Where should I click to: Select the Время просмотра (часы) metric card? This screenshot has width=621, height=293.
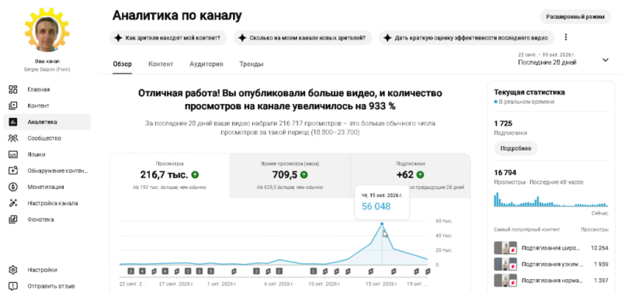coord(290,175)
